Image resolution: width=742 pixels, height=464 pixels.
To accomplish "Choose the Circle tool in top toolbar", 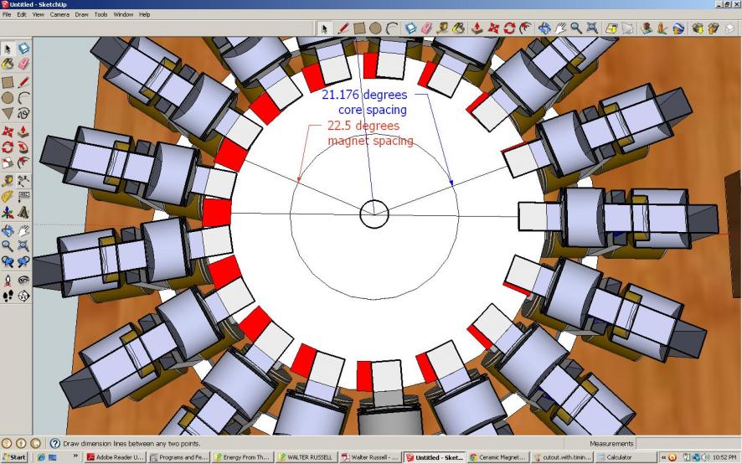I will point(375,28).
